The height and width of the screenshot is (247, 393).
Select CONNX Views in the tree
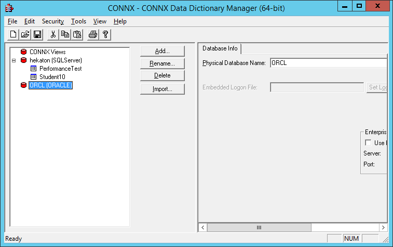point(48,52)
